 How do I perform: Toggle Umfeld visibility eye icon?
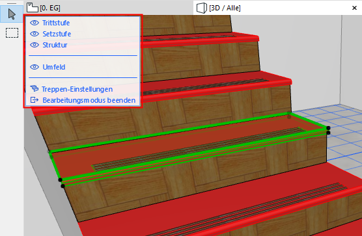tap(35, 67)
